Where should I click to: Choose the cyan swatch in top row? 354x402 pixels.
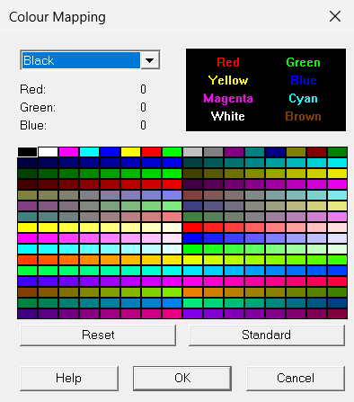89,152
